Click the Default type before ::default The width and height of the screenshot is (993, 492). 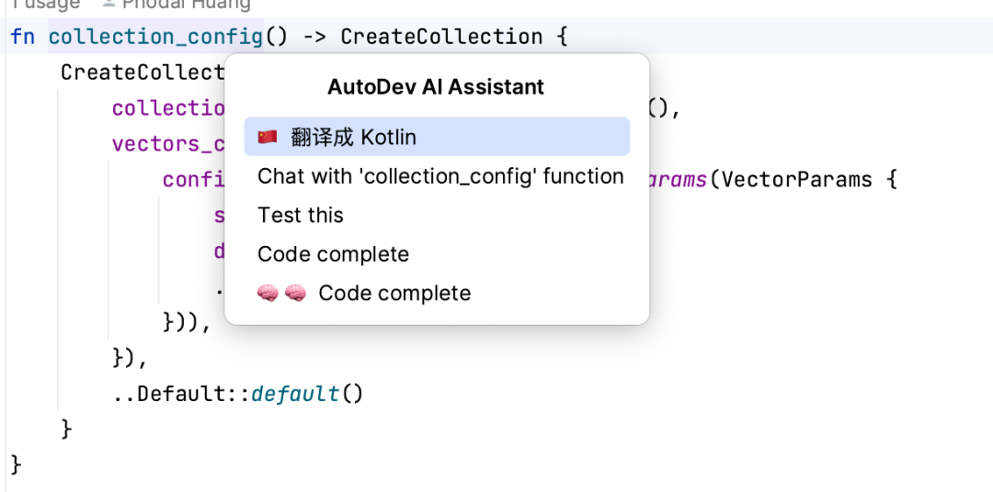click(181, 394)
